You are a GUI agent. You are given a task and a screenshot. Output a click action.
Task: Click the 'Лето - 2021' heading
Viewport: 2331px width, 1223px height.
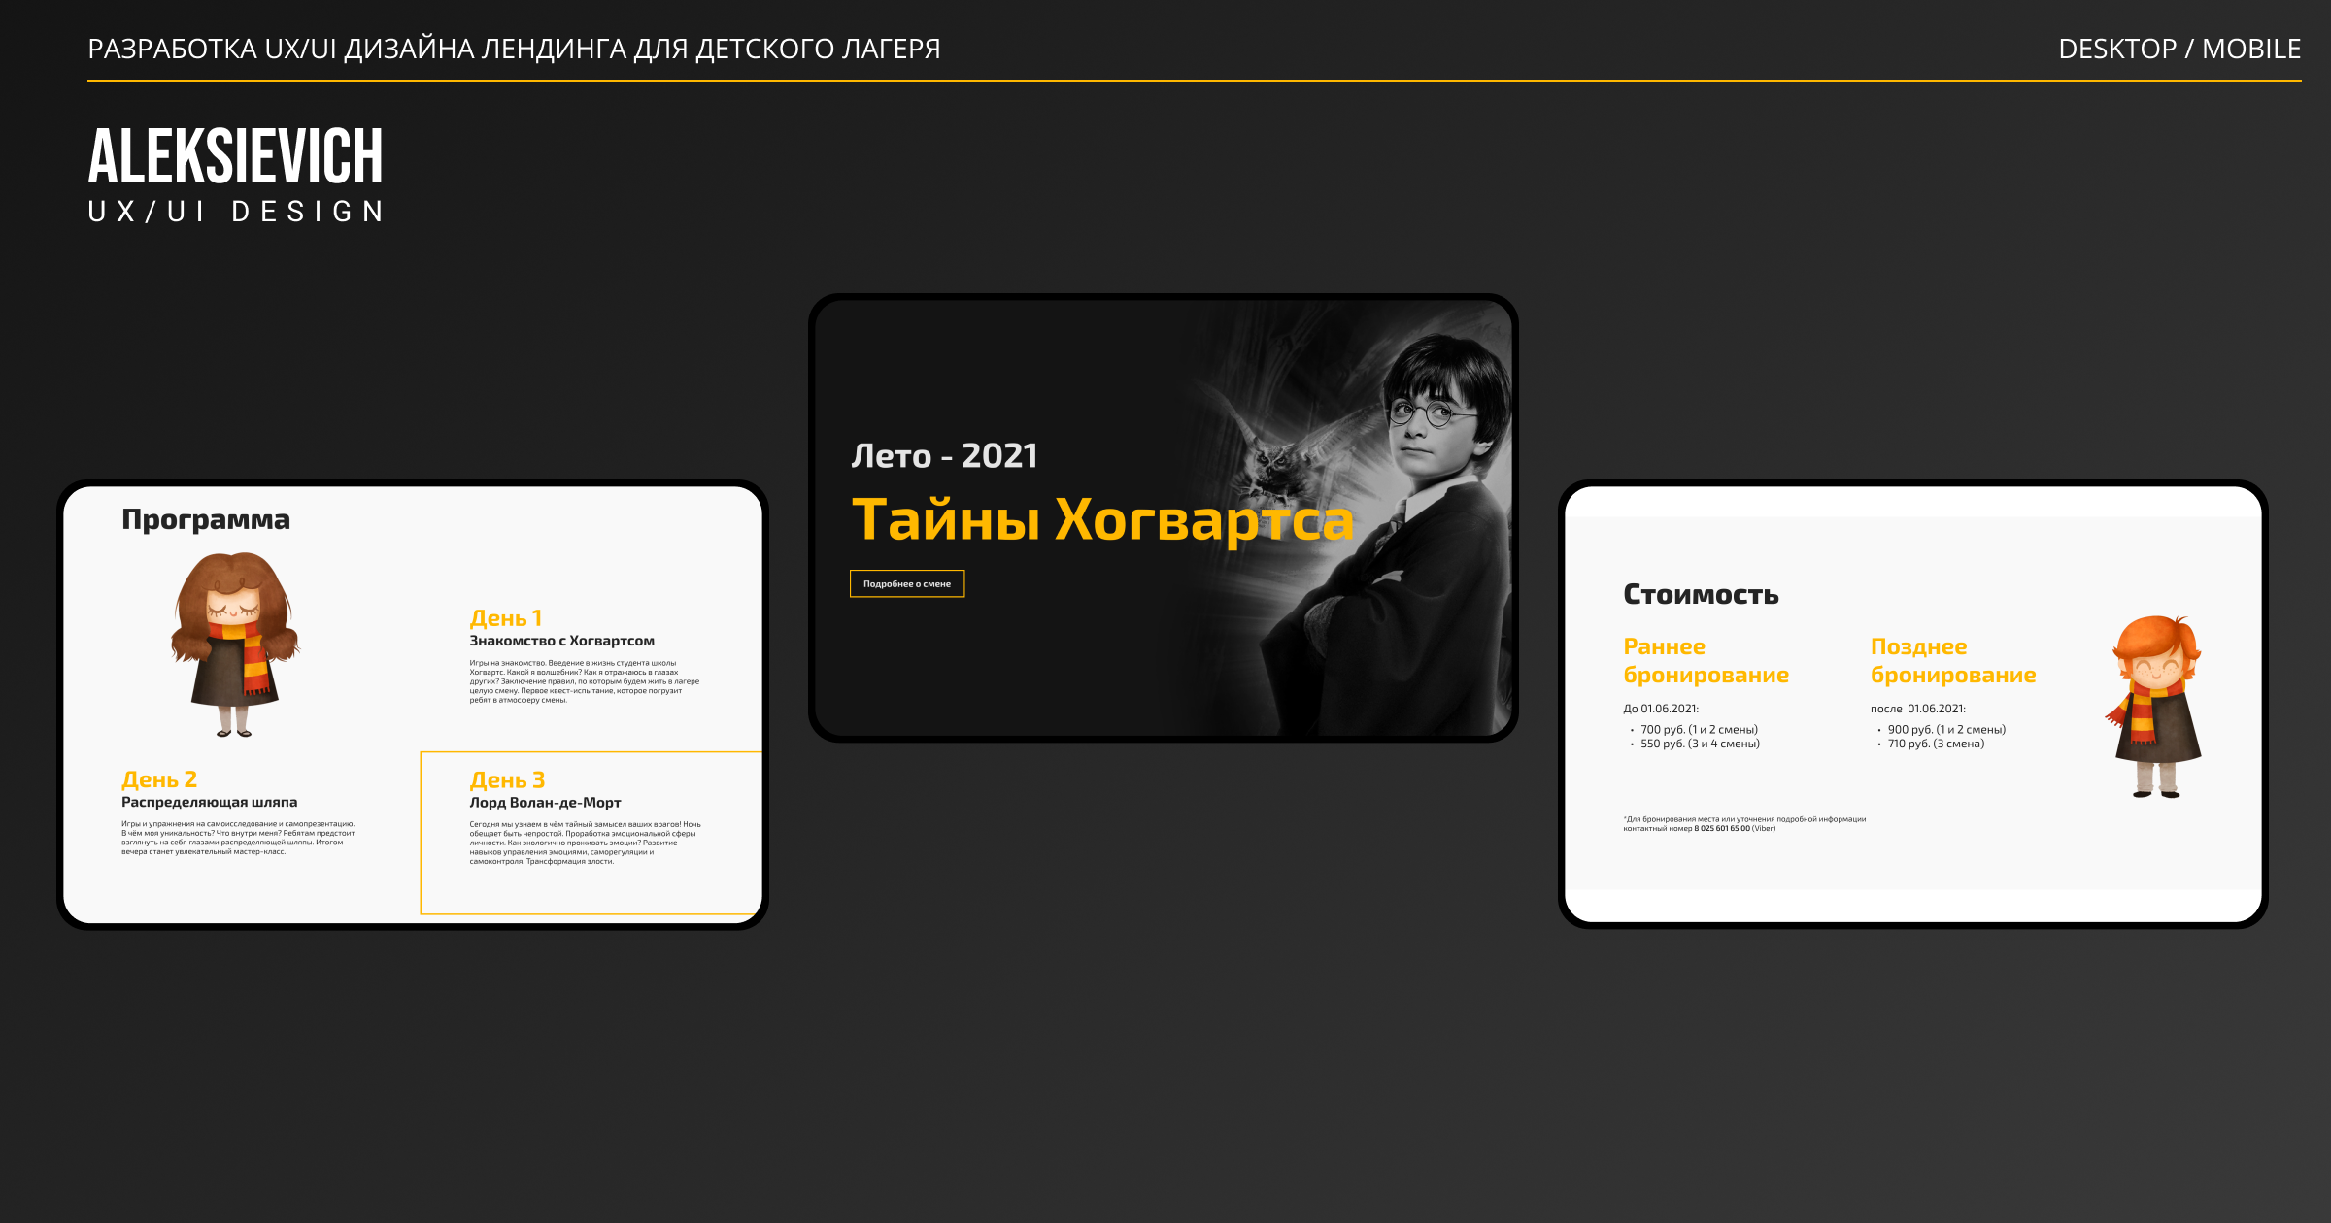[x=944, y=455]
